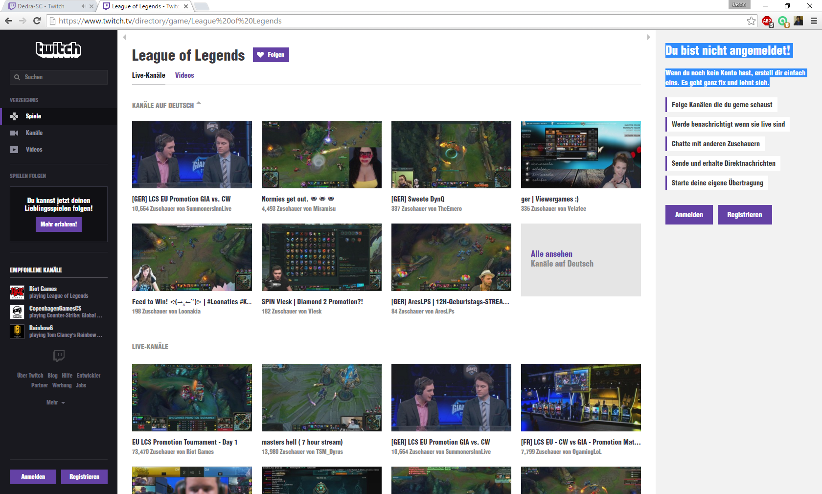Click Registrieren at sidebar bottom

[84, 477]
